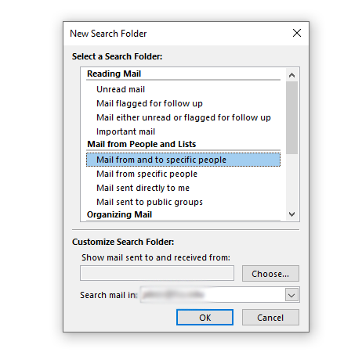Click scrollbar track below the thumb

coord(291,181)
